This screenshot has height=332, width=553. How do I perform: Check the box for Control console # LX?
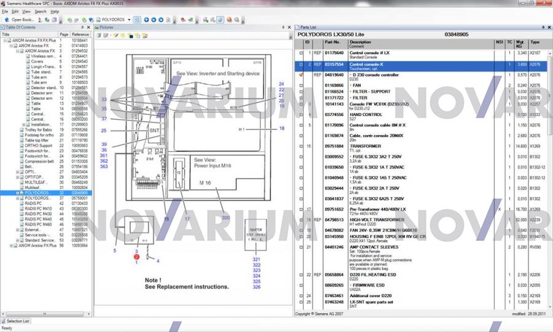pyautogui.click(x=301, y=53)
